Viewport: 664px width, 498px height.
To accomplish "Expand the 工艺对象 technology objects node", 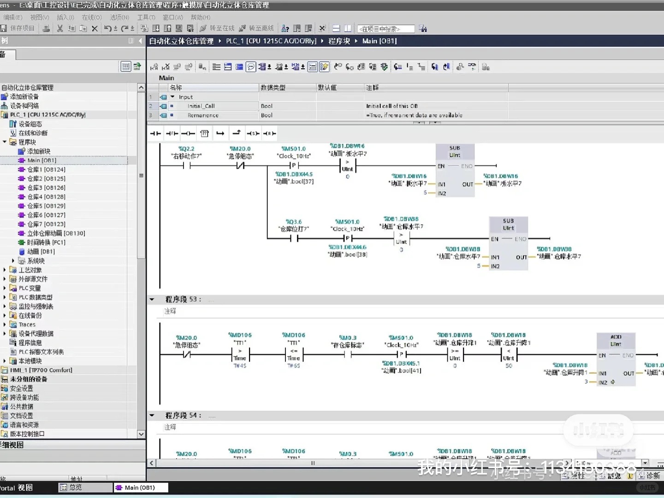I will click(x=5, y=270).
